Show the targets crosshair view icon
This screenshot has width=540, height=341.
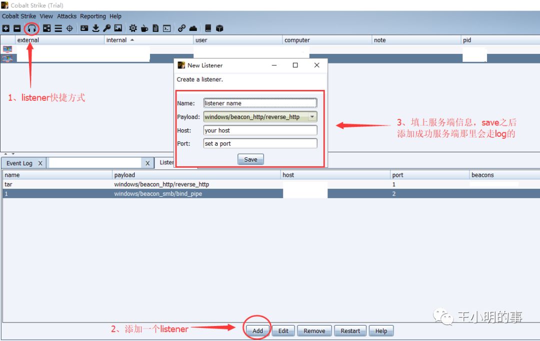69,28
